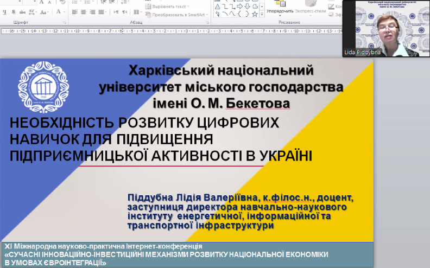
Task: Toggle strikethrough (abc button)
Action: tap(22, 12)
